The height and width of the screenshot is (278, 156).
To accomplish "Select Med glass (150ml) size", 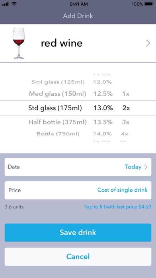I will (58, 93).
